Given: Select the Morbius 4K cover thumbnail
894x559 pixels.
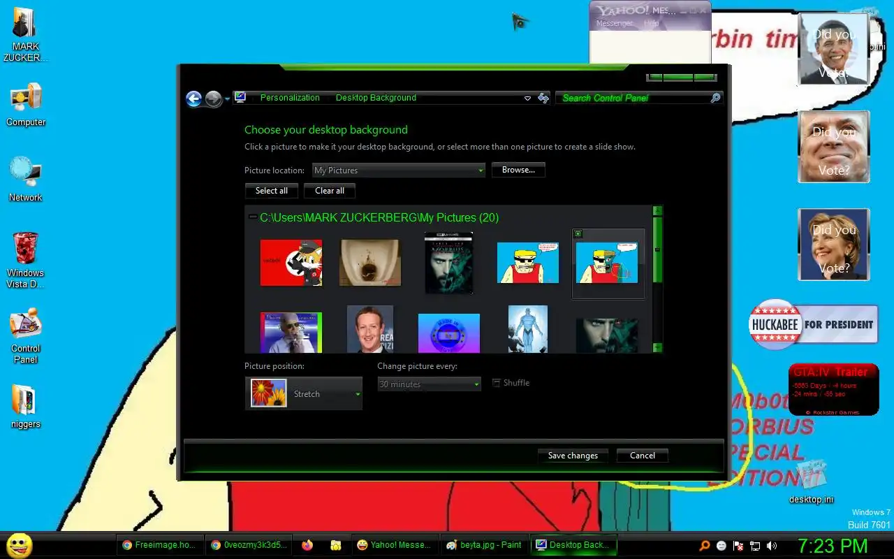Looking at the screenshot, I should point(449,263).
